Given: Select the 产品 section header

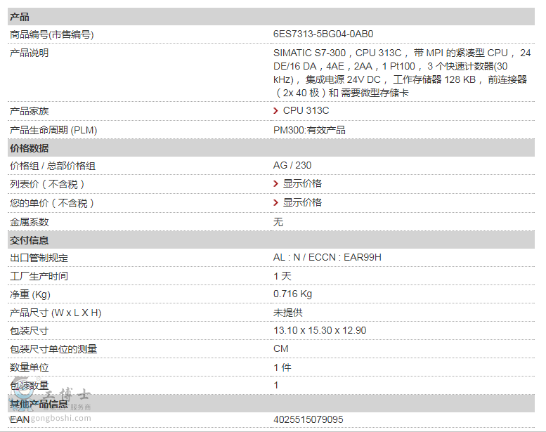Looking at the screenshot, I should click(20, 17).
